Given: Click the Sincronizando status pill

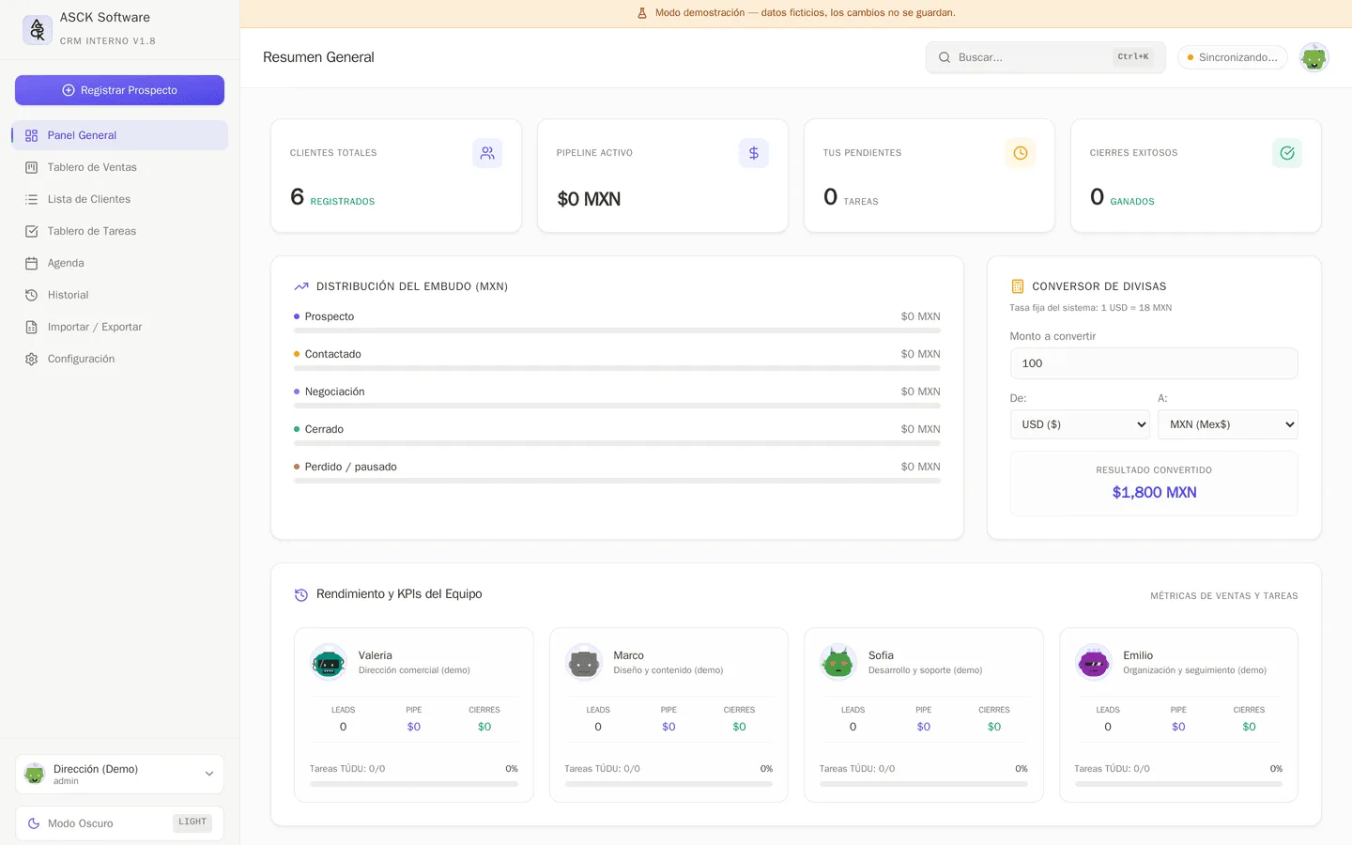Looking at the screenshot, I should (1233, 57).
